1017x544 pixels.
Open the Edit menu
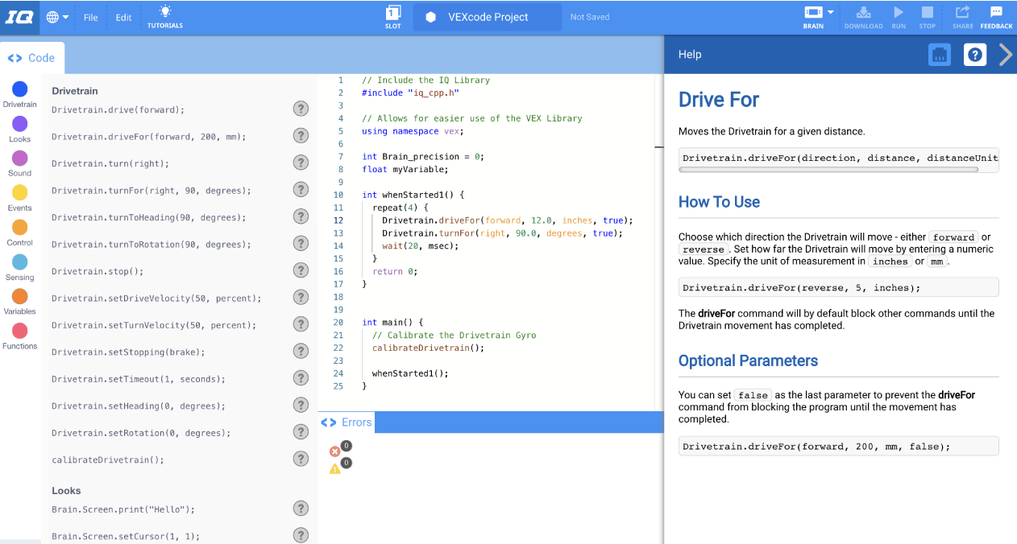point(123,18)
